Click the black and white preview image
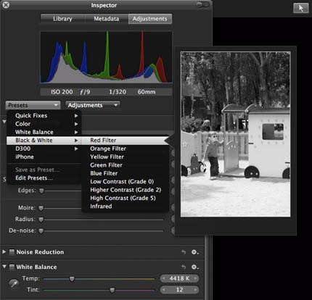Viewport: 312px width, 300px height. [235, 134]
